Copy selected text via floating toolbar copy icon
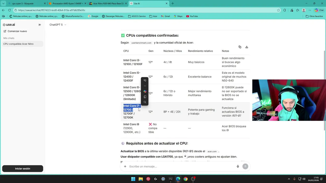Screen dimensions: 326x183 pos(145,97)
